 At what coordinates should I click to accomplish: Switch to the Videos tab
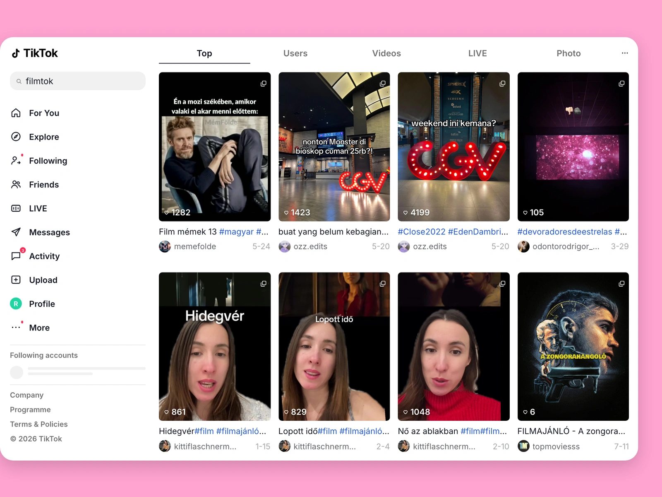(386, 53)
